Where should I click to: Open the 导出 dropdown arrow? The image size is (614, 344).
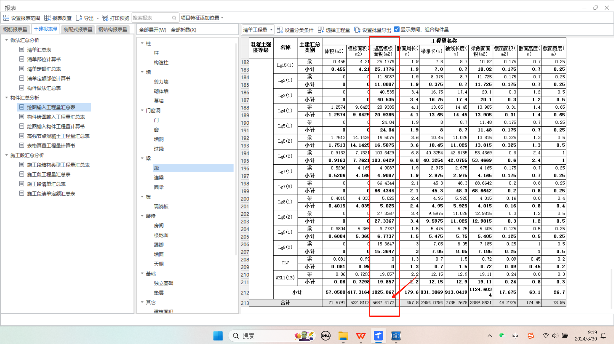(x=98, y=18)
